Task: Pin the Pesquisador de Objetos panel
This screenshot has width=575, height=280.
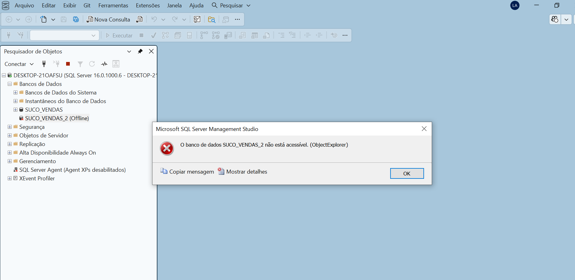Action: point(140,51)
